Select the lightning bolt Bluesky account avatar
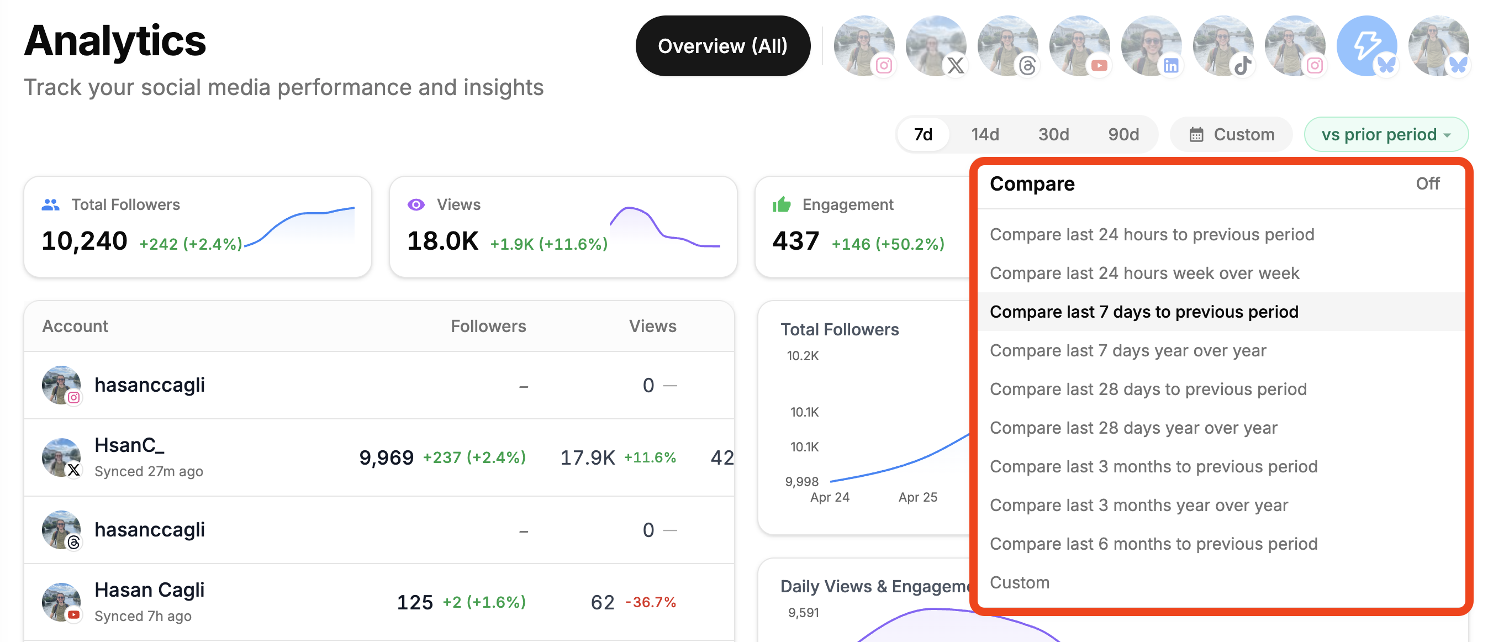 1366,46
